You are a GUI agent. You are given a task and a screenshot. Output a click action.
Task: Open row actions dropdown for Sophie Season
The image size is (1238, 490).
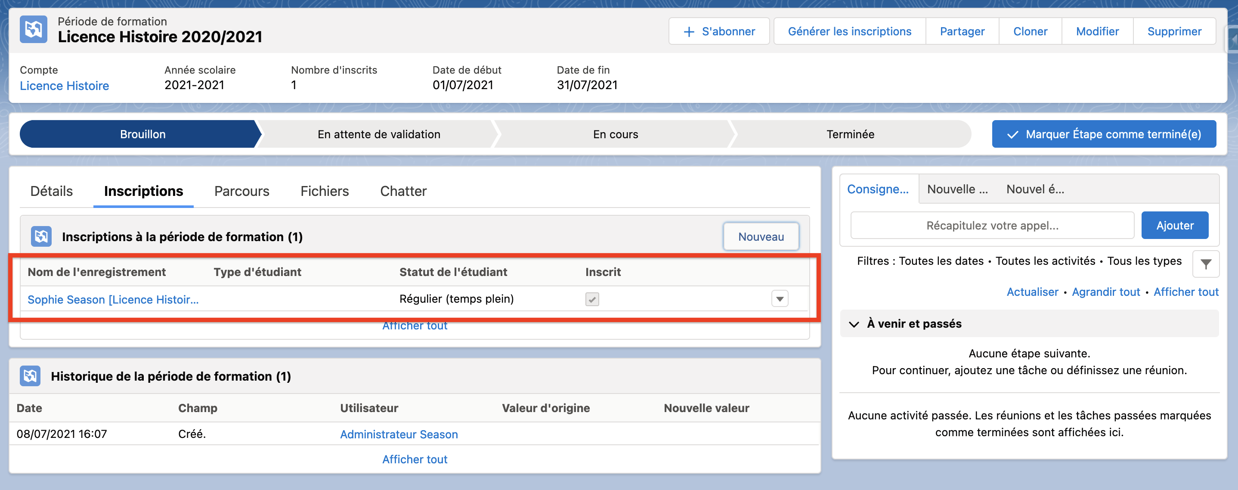coord(779,299)
